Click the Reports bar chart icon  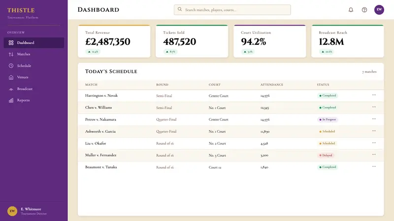click(x=11, y=100)
